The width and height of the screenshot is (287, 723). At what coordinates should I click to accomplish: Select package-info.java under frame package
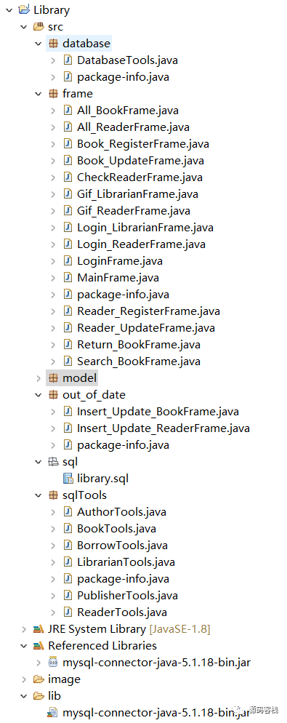tap(123, 294)
